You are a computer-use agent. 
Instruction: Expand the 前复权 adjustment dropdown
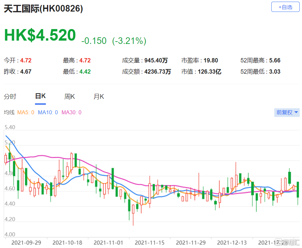[287, 113]
